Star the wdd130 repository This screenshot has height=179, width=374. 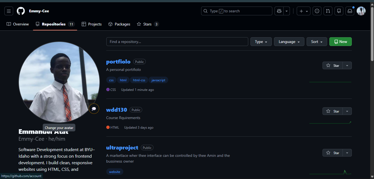[x=333, y=111]
